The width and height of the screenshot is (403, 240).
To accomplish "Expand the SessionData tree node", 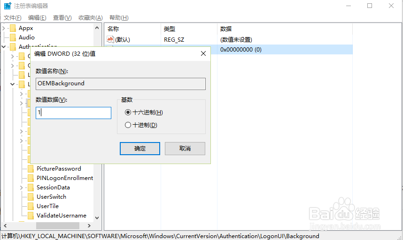I will tap(22, 187).
